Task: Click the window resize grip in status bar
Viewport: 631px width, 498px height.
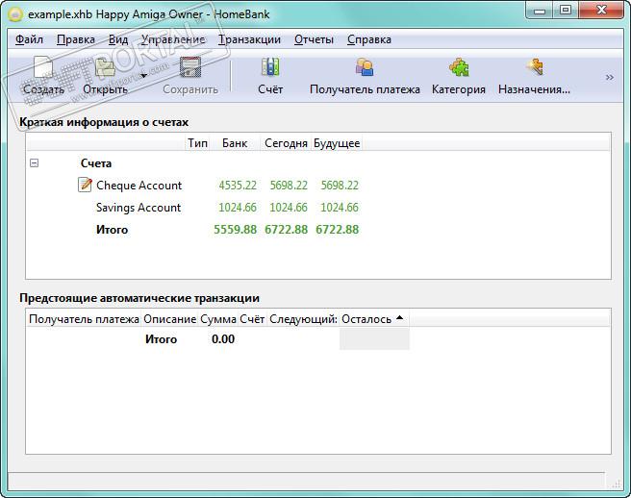Action: [616, 484]
